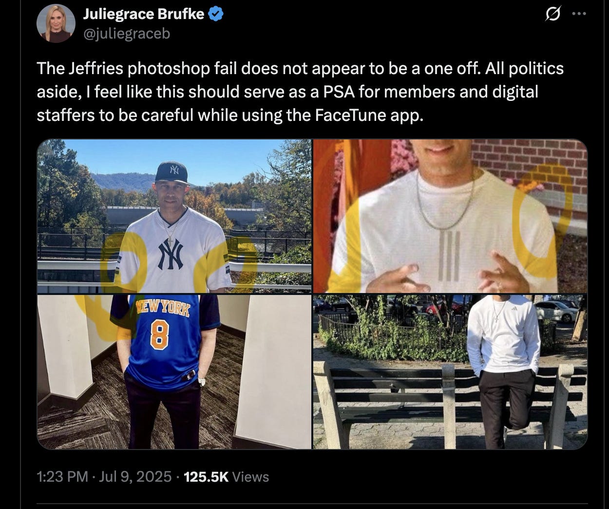The width and height of the screenshot is (609, 509).
Task: Click the Juliegrace Brufke display name
Action: point(144,14)
